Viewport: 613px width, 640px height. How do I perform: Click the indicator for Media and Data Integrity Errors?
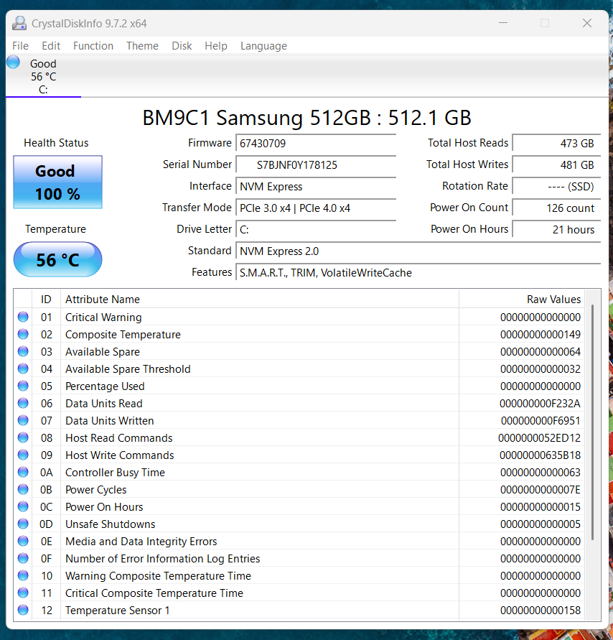[x=22, y=541]
